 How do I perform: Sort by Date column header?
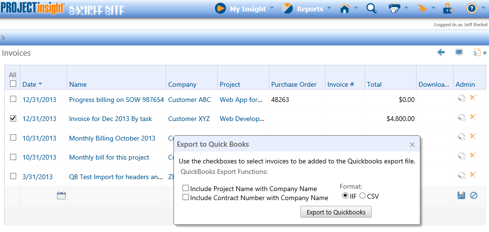click(x=30, y=84)
